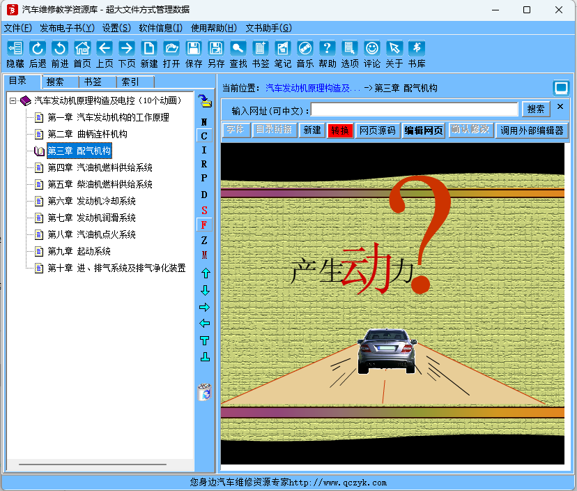This screenshot has height=491, width=577.
Task: Add a 书签 bookmark via toolbar icon
Action: [x=261, y=48]
